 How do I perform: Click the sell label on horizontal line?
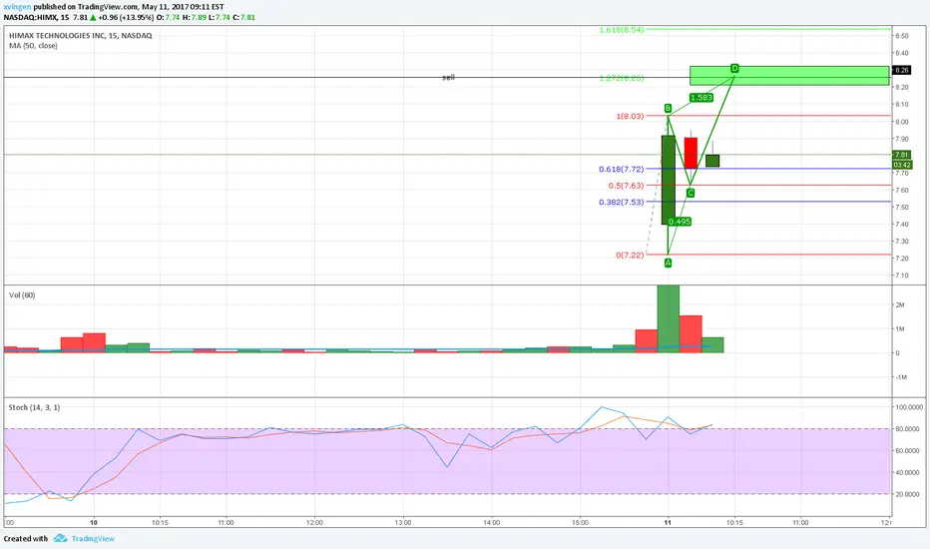pyautogui.click(x=448, y=78)
